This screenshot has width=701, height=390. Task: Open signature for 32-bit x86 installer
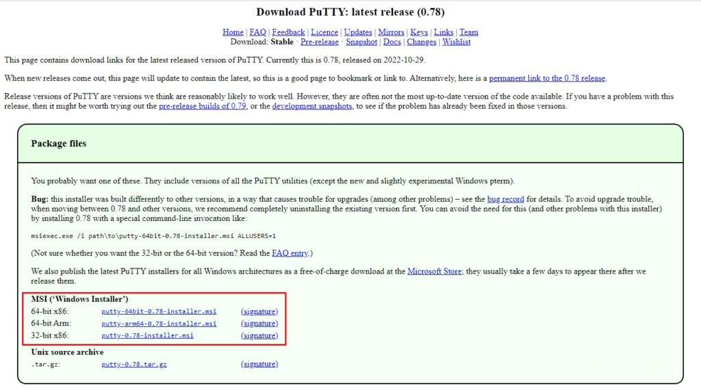pyautogui.click(x=259, y=336)
